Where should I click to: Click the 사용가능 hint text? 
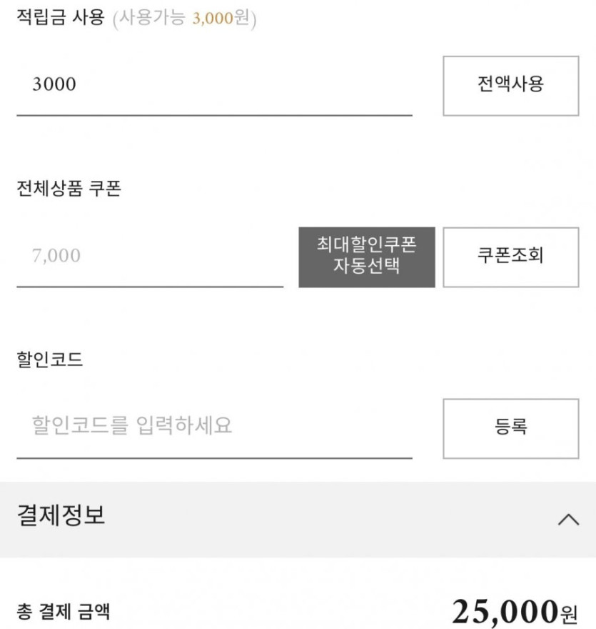pos(153,19)
